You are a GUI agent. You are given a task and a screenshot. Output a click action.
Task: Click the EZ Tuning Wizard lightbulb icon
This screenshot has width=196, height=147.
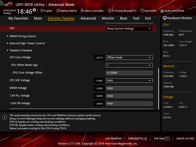tap(109, 11)
